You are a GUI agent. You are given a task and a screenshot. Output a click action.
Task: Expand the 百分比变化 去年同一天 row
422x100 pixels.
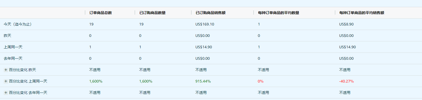[x=6, y=93]
